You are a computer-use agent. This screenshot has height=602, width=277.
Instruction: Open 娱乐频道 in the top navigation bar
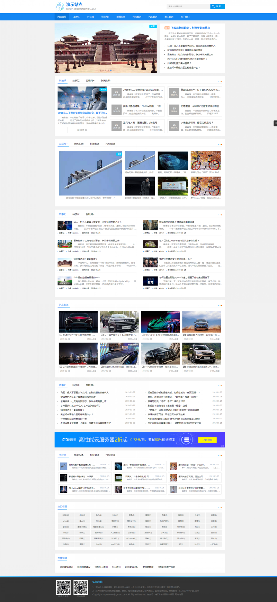pos(169,17)
